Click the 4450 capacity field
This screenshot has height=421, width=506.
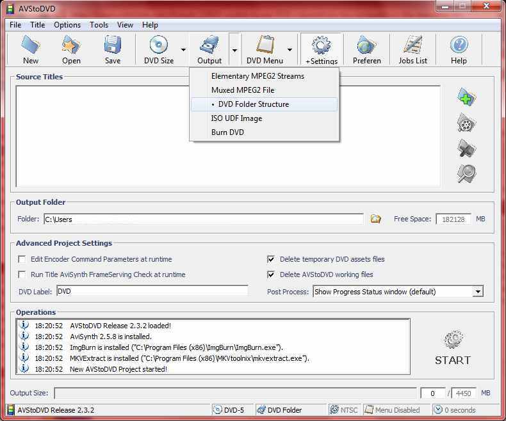463,393
